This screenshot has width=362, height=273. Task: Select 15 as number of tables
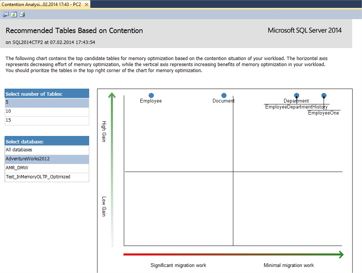click(x=47, y=121)
